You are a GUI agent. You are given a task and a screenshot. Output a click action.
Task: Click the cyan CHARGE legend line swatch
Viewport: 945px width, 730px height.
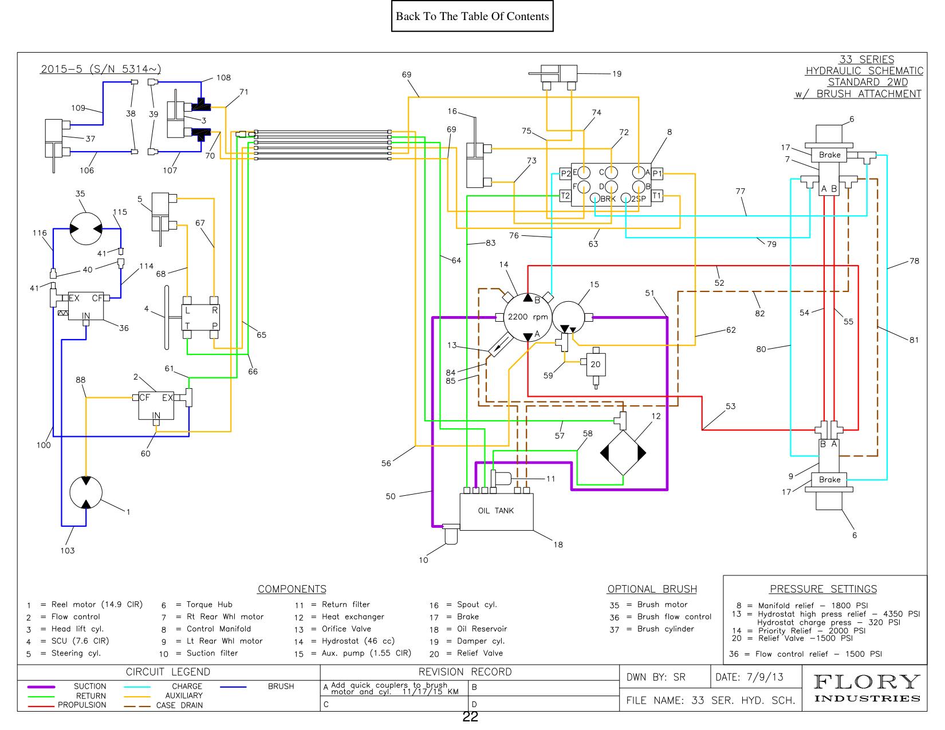point(137,686)
